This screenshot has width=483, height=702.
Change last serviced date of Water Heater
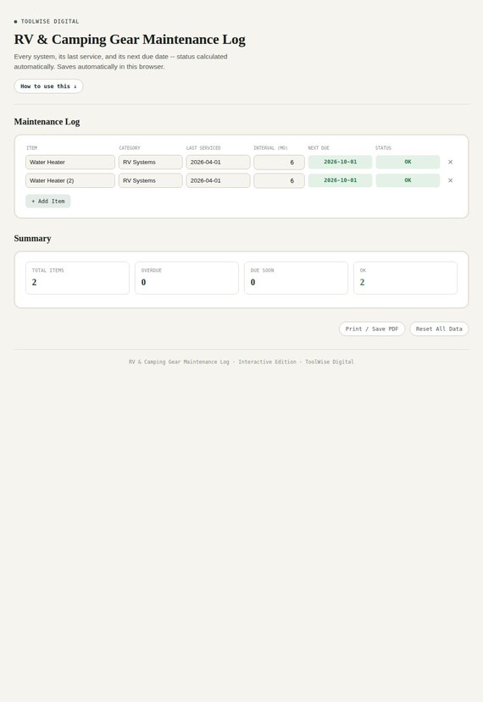[219, 162]
